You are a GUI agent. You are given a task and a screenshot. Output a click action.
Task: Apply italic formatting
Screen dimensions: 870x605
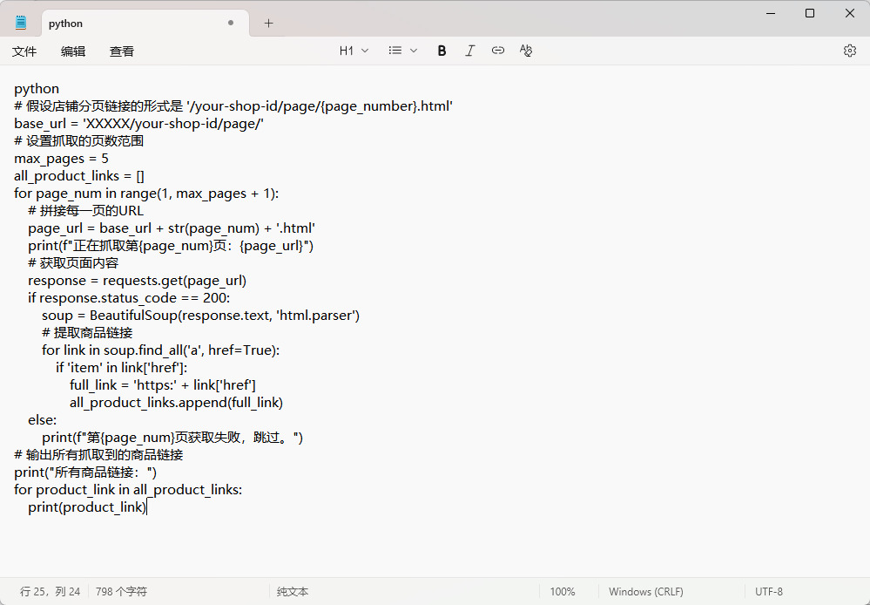coord(469,51)
